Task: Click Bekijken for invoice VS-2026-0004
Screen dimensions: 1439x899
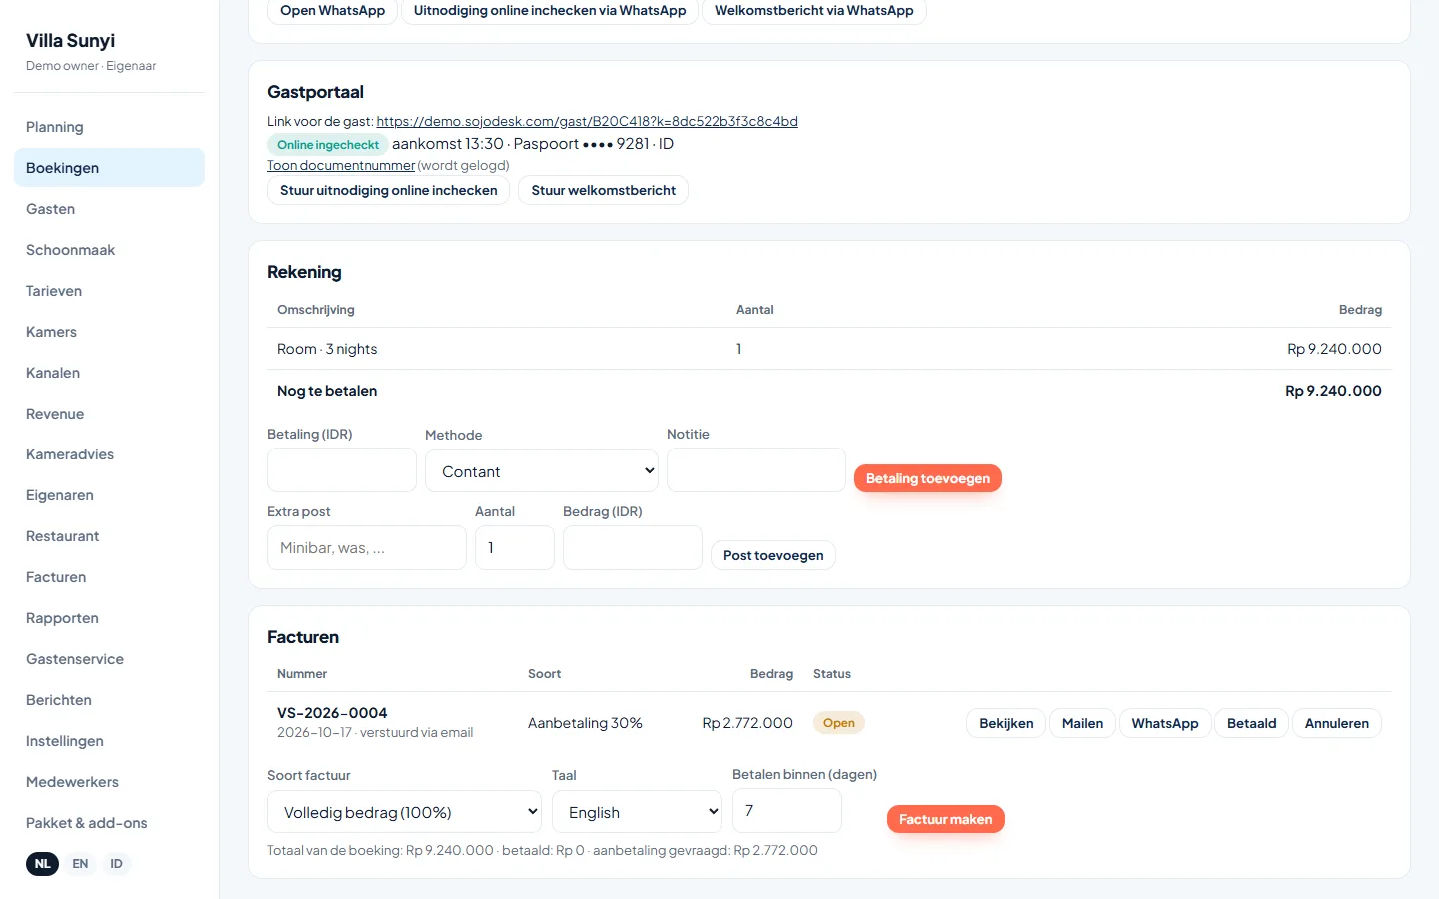Action: click(1006, 723)
